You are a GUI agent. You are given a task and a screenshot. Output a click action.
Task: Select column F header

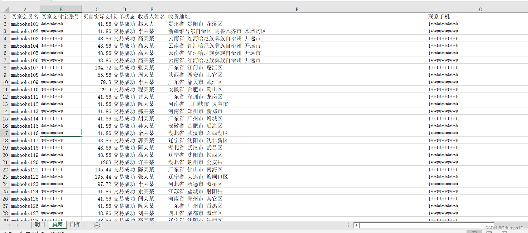[297, 9]
